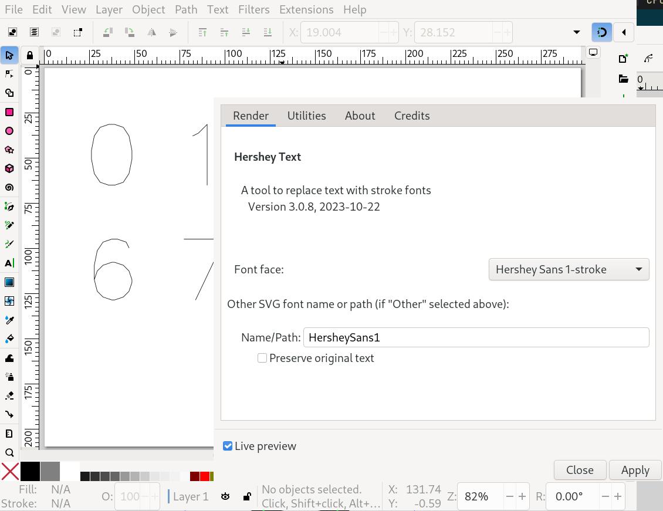Image resolution: width=663 pixels, height=511 pixels.
Task: Open the Path menu
Action: point(186,9)
